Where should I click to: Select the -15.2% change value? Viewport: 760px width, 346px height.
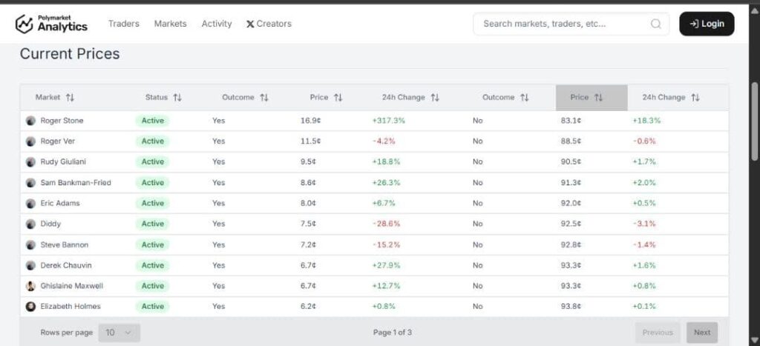386,244
